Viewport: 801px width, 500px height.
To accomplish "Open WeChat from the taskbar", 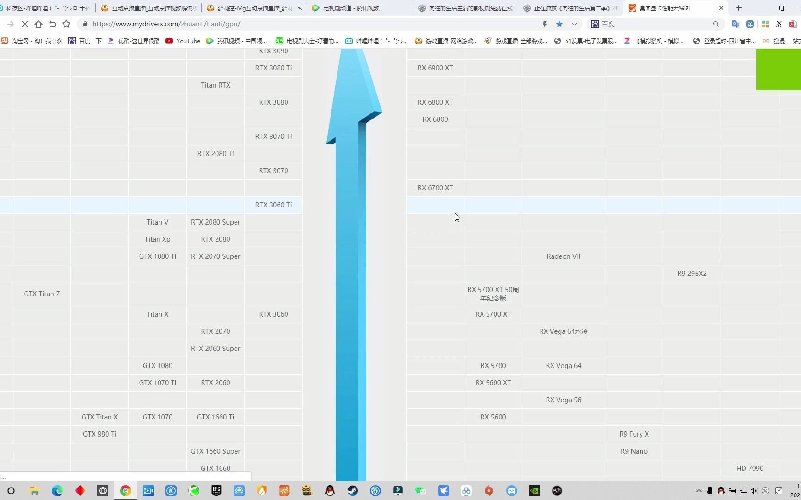I will pos(421,491).
